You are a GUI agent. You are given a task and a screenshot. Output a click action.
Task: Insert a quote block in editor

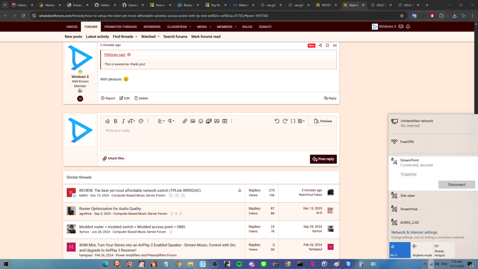[x=217, y=121]
